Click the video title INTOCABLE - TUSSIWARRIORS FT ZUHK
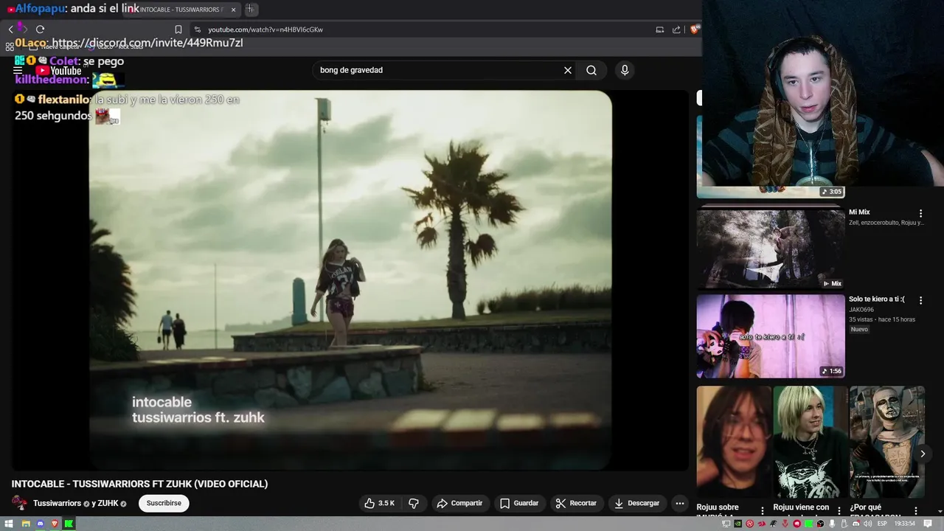The image size is (944, 531). (x=139, y=484)
